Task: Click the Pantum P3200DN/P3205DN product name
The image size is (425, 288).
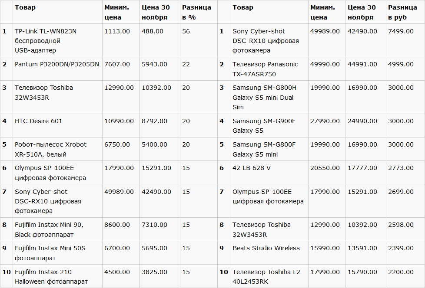Action: [57, 64]
